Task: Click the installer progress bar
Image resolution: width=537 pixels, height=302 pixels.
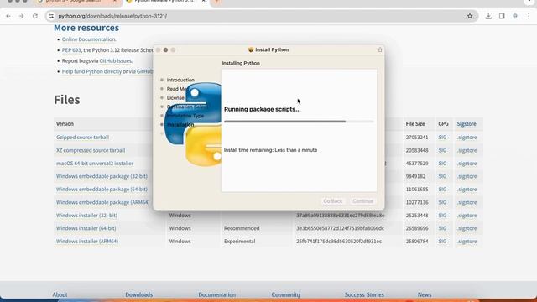Action: point(299,121)
